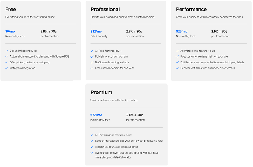Click the $0/mo price
This screenshot has height=167, width=253.
(10, 32)
